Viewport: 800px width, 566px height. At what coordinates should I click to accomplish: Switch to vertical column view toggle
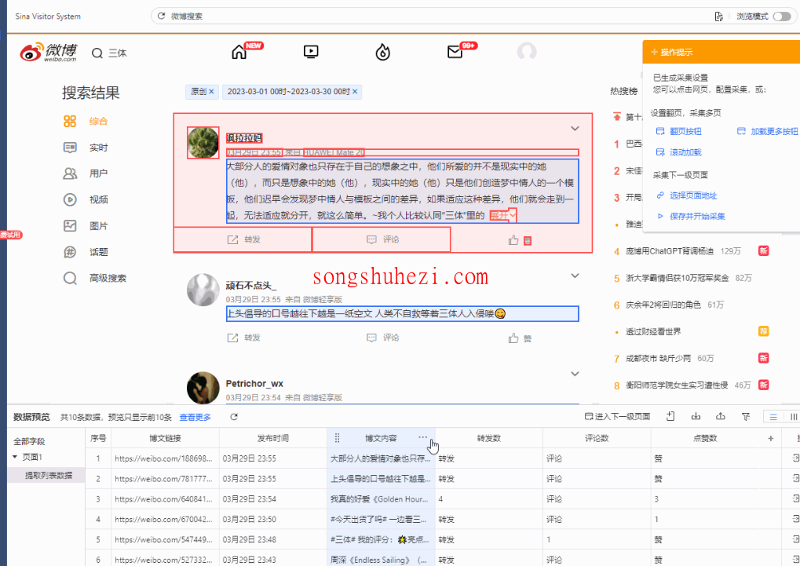point(794,417)
